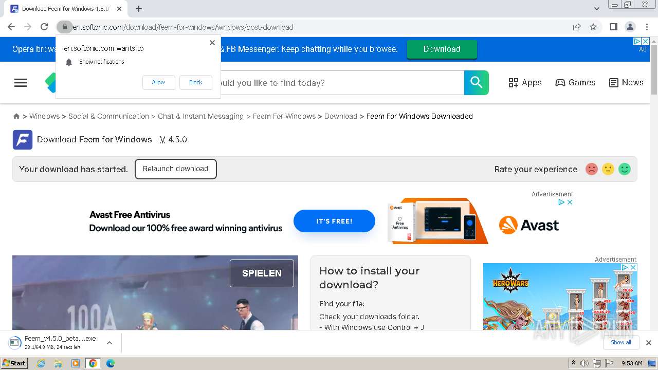The height and width of the screenshot is (370, 658).
Task: Focus the Softonic search field
Action: (x=342, y=83)
